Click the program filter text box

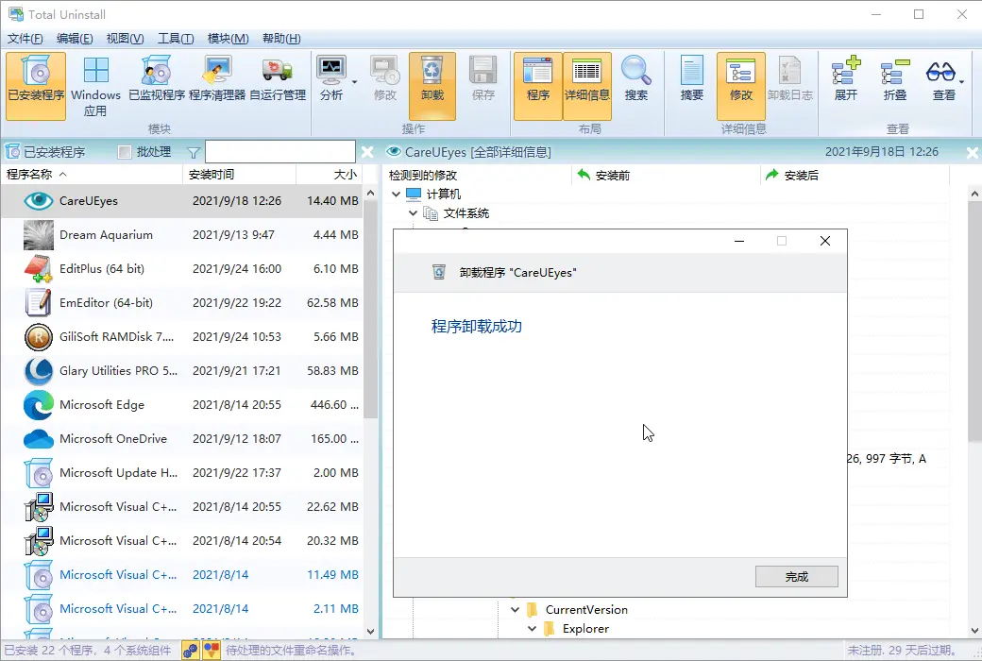[x=279, y=152]
